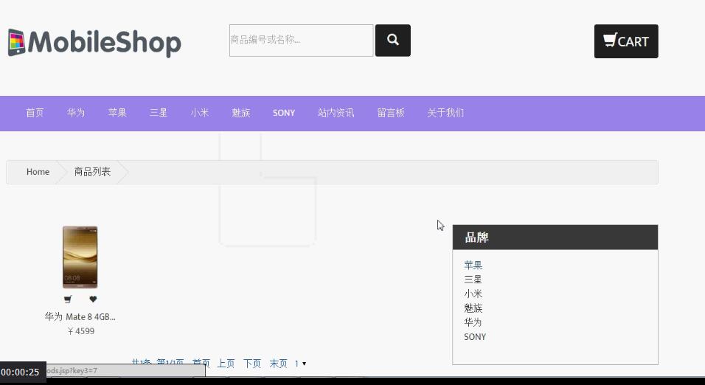The height and width of the screenshot is (385, 705).
Task: Click the 商品列表 breadcrumb
Action: click(92, 172)
